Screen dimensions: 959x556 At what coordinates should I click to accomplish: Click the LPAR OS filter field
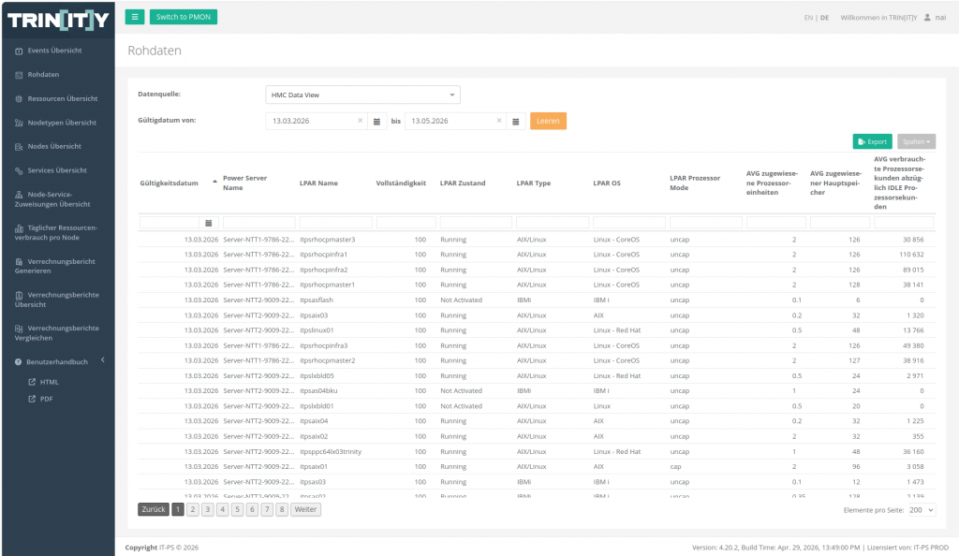[628, 223]
